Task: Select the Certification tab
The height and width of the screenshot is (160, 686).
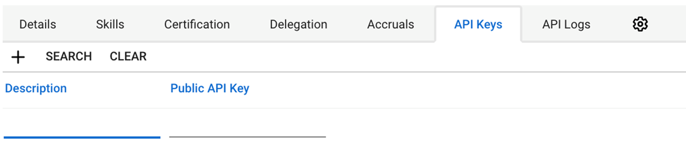Action: click(197, 24)
